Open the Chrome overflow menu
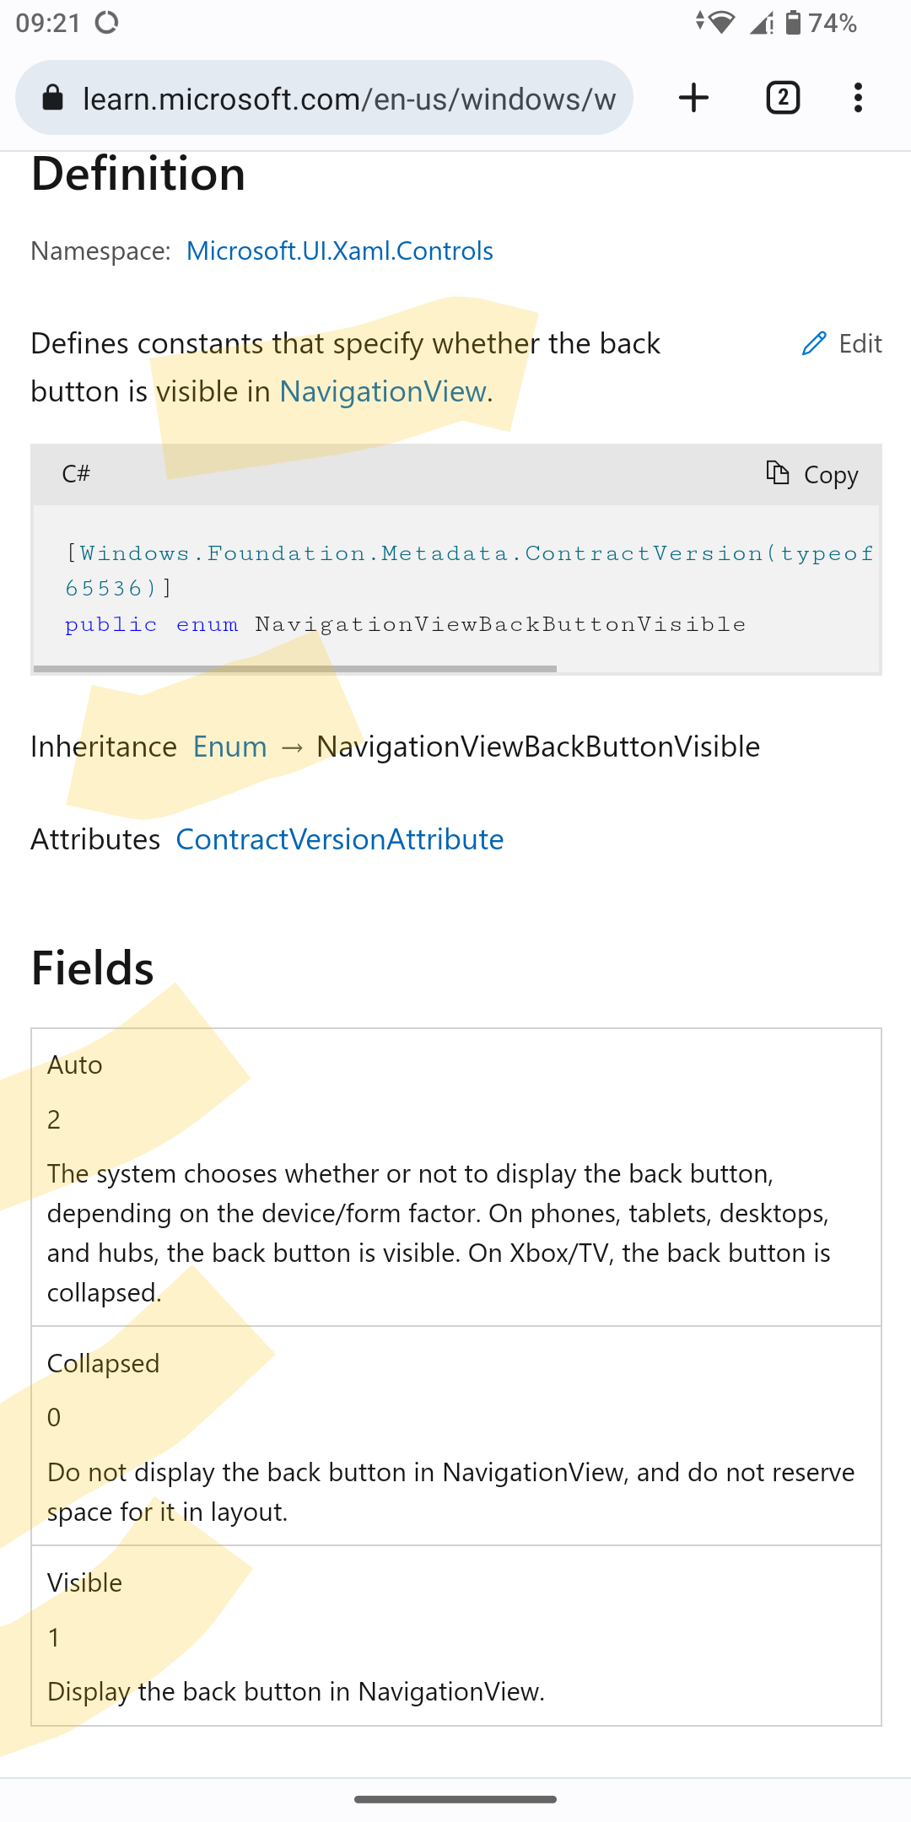Image resolution: width=911 pixels, height=1822 pixels. [x=858, y=98]
